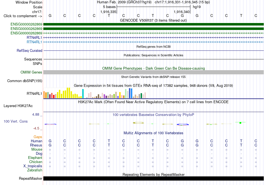
Task: Open the Layered H3K27Ac track label
Action: coord(18,106)
